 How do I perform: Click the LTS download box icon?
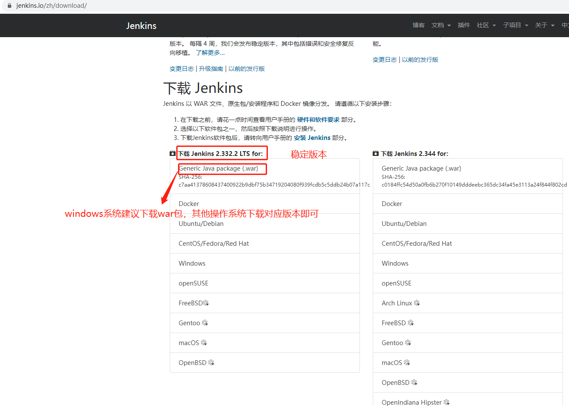point(172,154)
